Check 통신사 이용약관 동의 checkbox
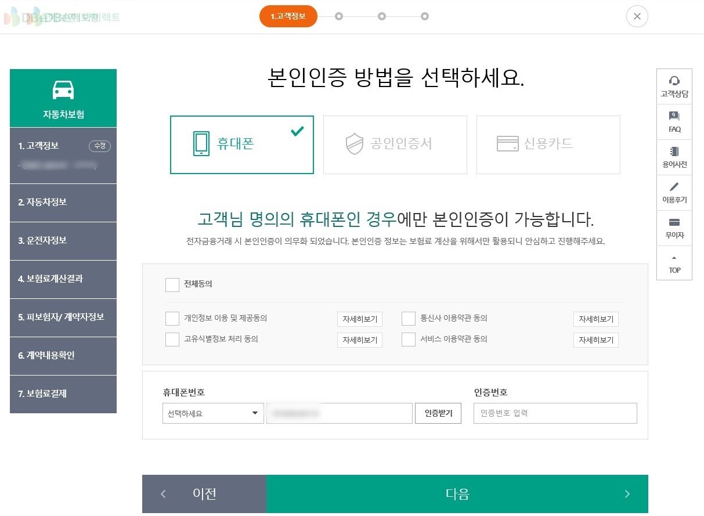This screenshot has width=704, height=516. click(x=409, y=319)
